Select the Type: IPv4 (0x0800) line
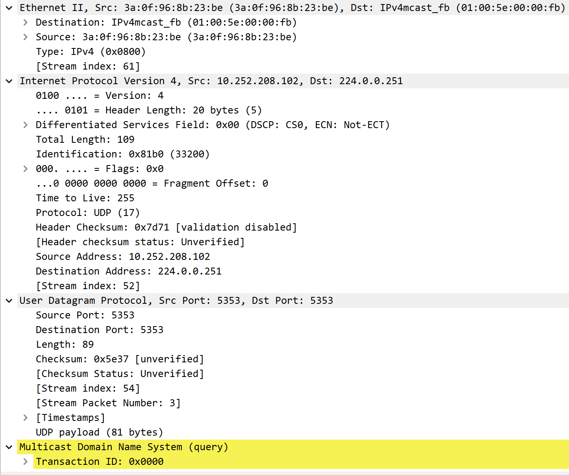The width and height of the screenshot is (569, 475). click(x=90, y=52)
